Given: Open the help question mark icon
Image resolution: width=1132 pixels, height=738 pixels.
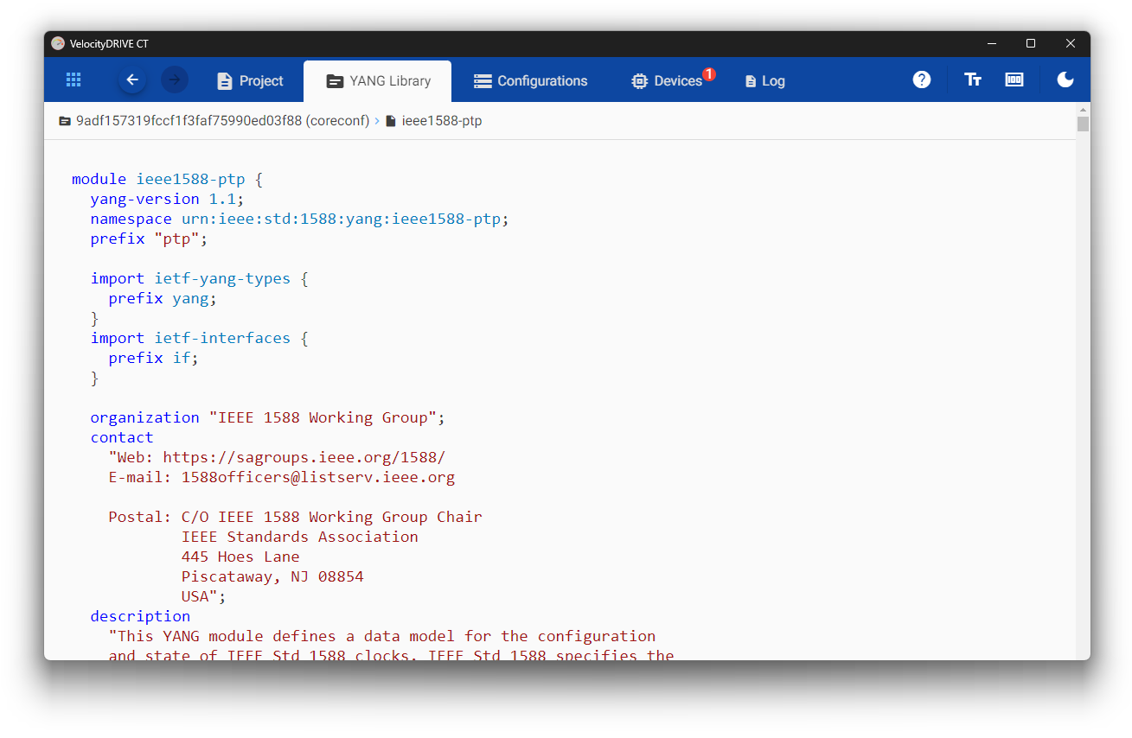Looking at the screenshot, I should [922, 80].
